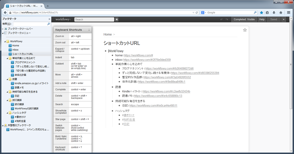Collapse the 読書 bookmark folder
This screenshot has width=294, height=154.
(7, 79)
